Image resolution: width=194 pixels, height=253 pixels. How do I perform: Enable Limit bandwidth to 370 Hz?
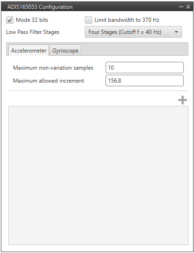click(x=88, y=20)
